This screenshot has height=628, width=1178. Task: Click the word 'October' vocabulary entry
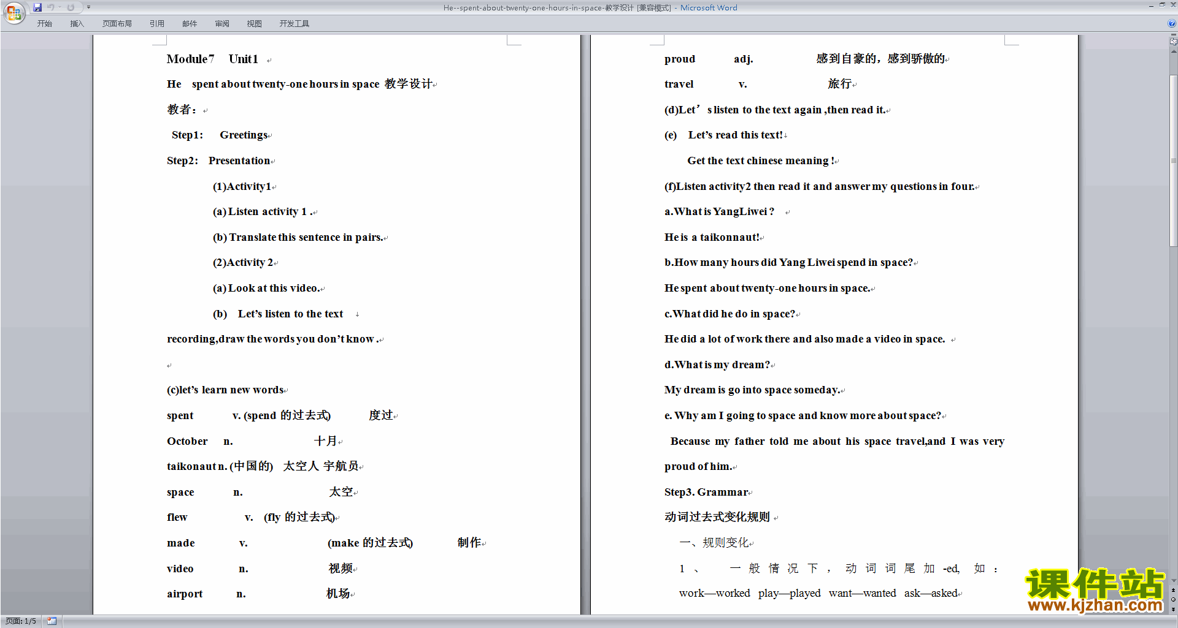coord(187,441)
